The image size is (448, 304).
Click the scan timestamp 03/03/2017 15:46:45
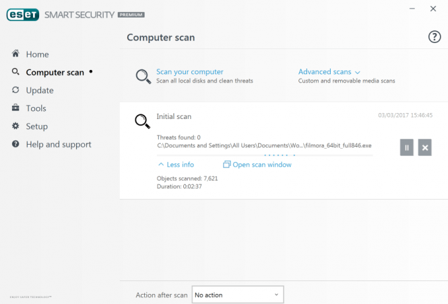click(405, 115)
